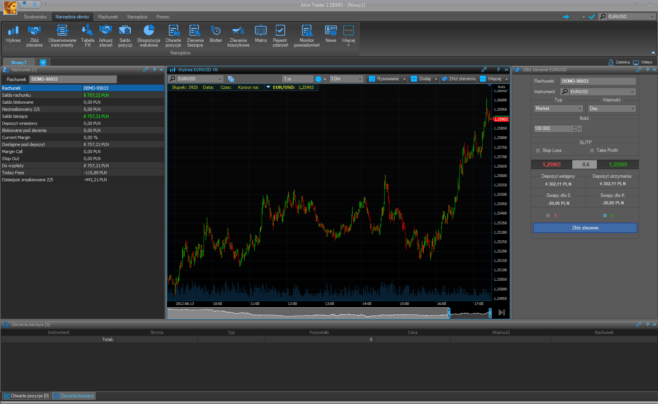The height and width of the screenshot is (404, 658).
Task: Toggle Auto scale on price axis
Action: pos(501,87)
